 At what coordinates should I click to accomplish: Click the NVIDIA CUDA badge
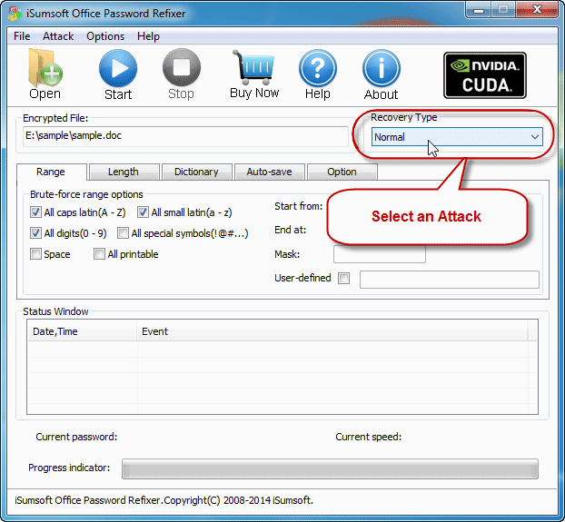485,75
